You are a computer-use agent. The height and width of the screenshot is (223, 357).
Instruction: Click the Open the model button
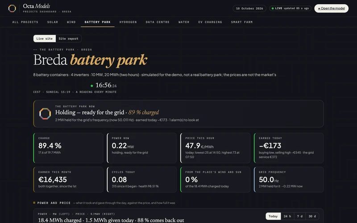(x=331, y=8)
